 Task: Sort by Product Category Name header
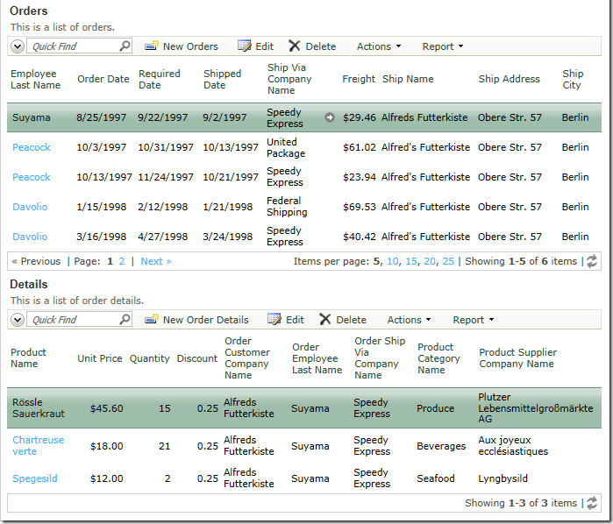pos(438,358)
